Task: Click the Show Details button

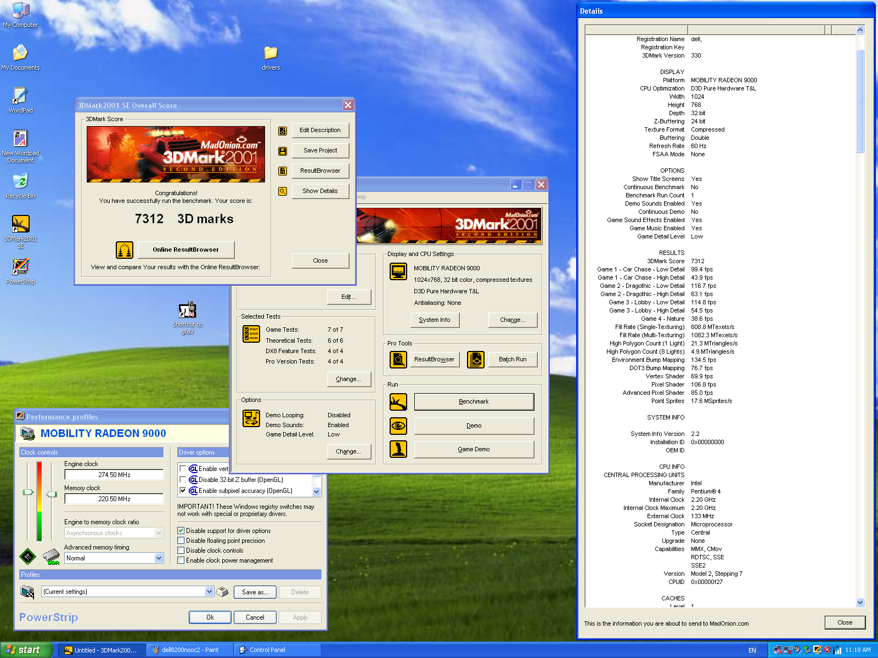Action: tap(320, 191)
